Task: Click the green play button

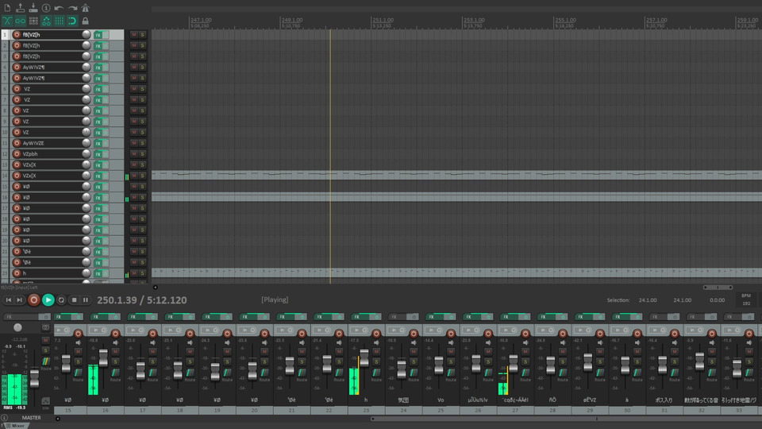Action: coord(48,300)
